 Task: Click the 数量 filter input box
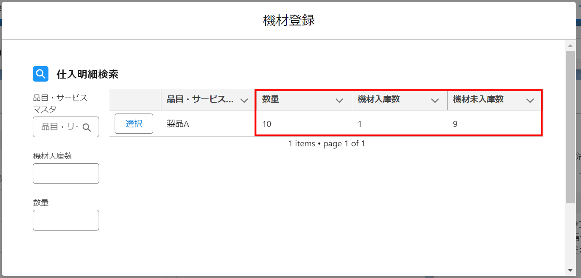(66, 220)
